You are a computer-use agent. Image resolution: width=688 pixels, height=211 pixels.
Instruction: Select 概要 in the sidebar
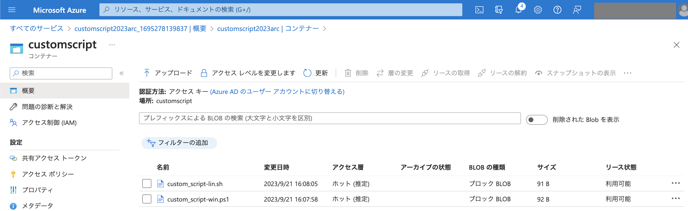coord(65,91)
